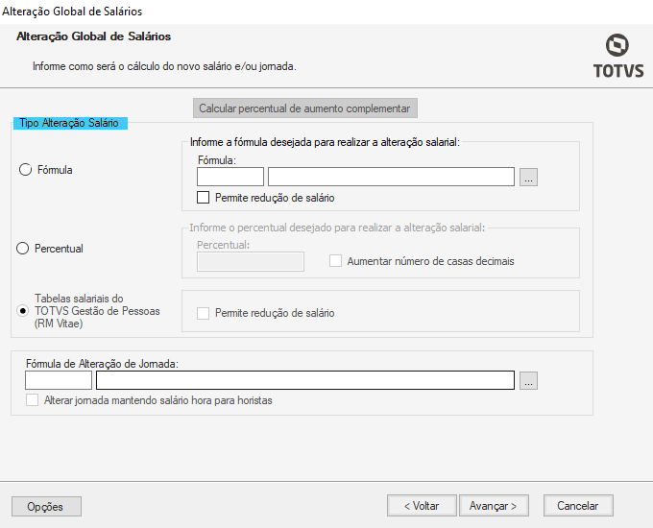Toggle Permite redução de salário beside Tabelas salariais
The width and height of the screenshot is (653, 528).
pos(203,313)
